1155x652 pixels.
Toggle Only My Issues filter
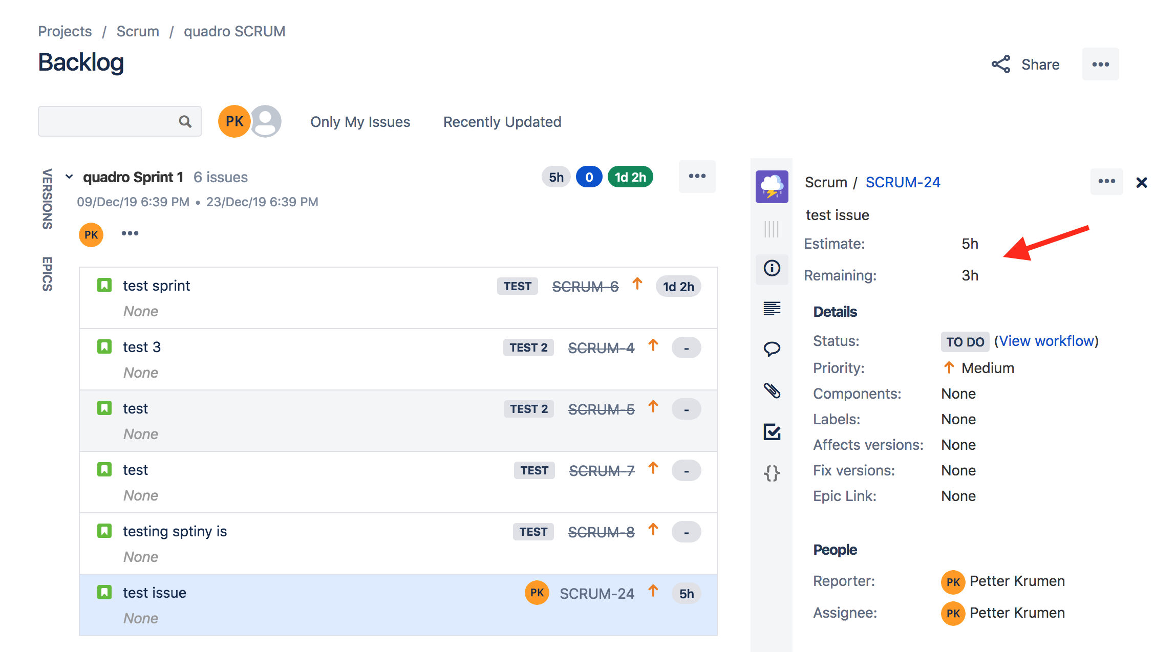(360, 122)
